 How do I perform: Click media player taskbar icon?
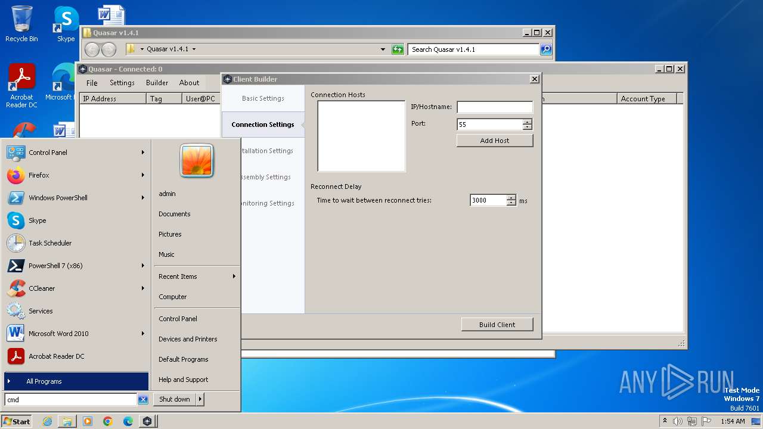coord(88,421)
